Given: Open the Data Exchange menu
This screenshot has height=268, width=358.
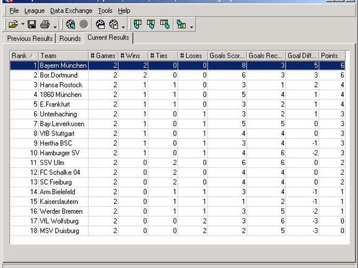Looking at the screenshot, I should 71,11.
